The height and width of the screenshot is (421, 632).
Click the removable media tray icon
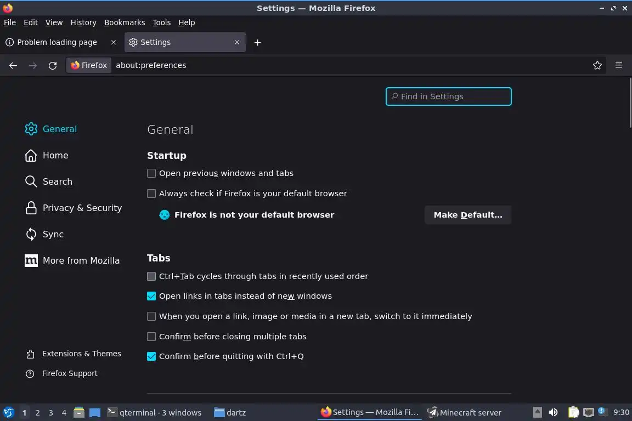[x=537, y=413]
